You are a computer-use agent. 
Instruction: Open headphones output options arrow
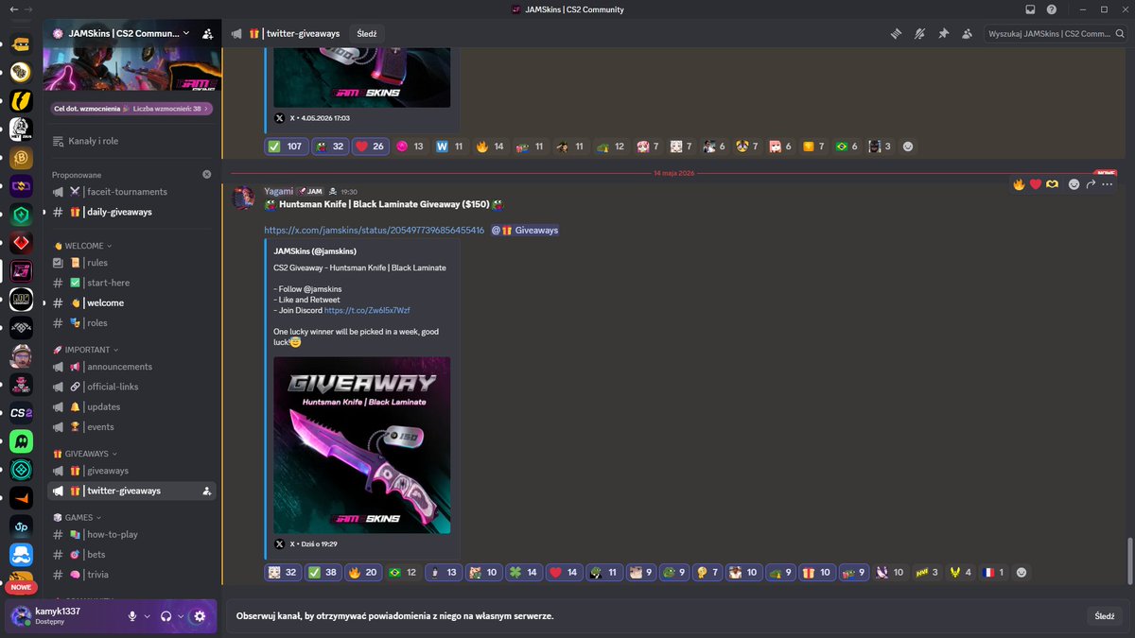click(x=181, y=616)
